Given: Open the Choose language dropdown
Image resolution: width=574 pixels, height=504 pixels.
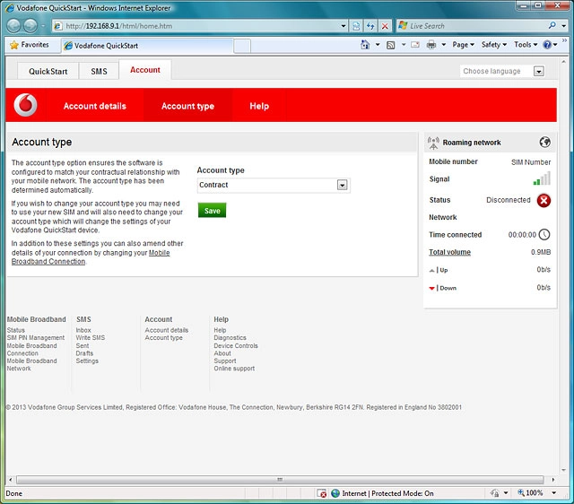Looking at the screenshot, I should [539, 72].
